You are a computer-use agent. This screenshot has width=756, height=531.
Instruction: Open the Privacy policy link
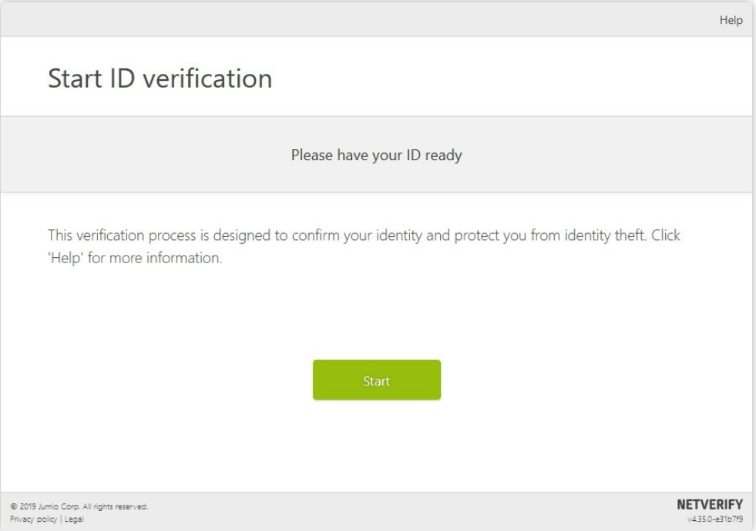click(x=33, y=519)
